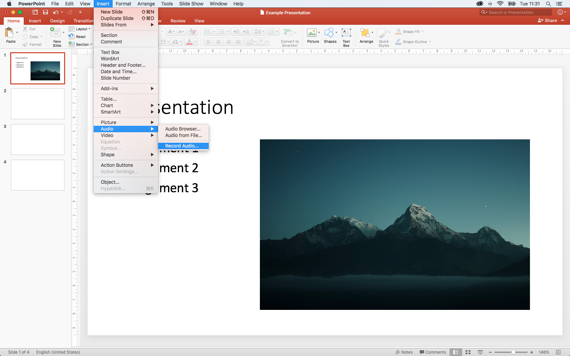The height and width of the screenshot is (356, 570).
Task: Click the Save icon in title bar
Action: pyautogui.click(x=45, y=12)
